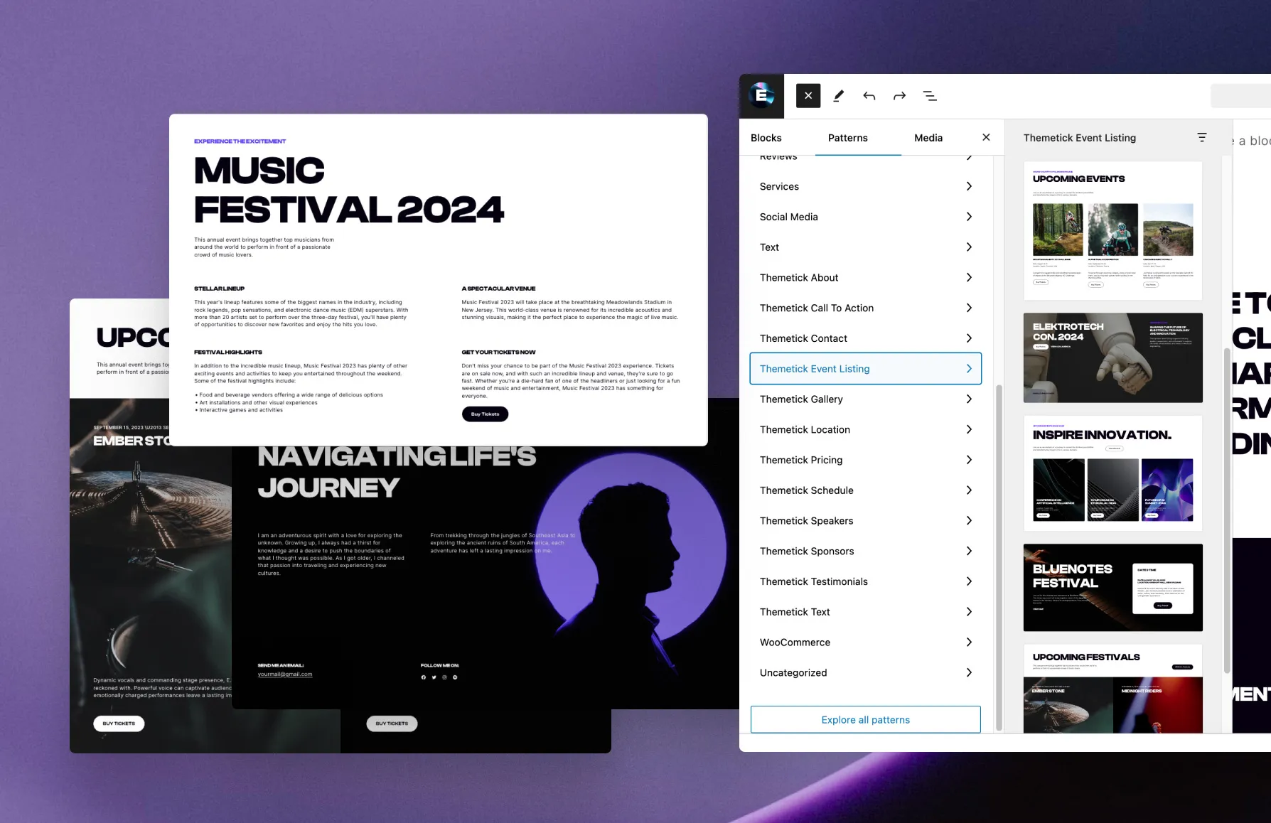Click white Buy Tickets button on Emberstone card
Screen dimensions: 1271x823
[119, 724]
